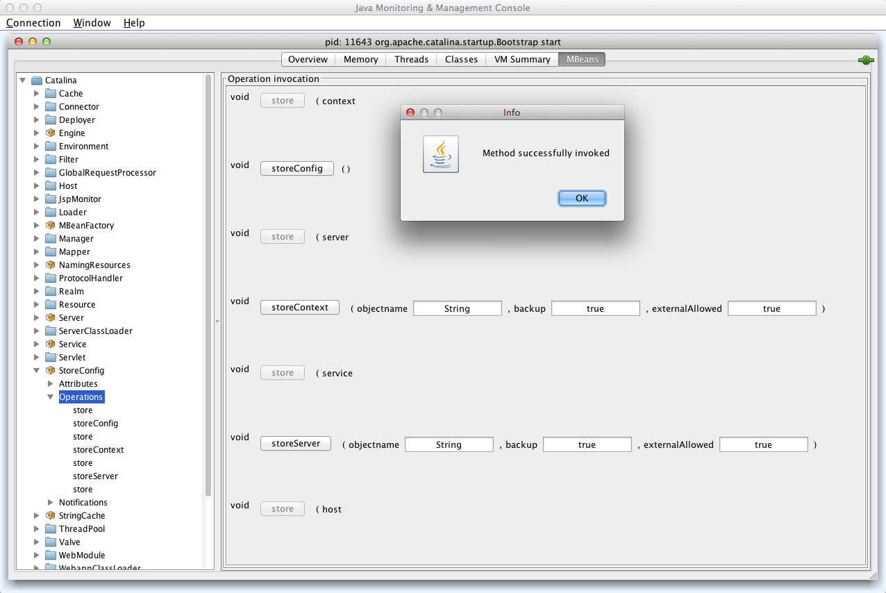886x593 pixels.
Task: Collapse the Operations node arrow
Action: pos(51,397)
